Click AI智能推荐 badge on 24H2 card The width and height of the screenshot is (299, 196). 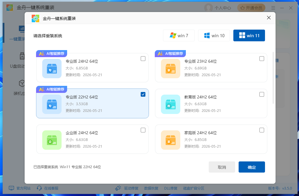(x=52, y=54)
